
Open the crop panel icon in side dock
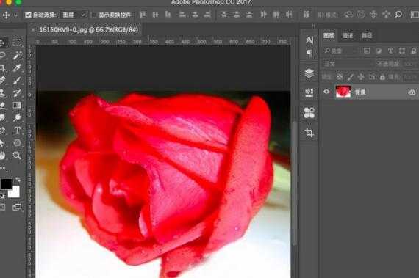click(x=309, y=132)
